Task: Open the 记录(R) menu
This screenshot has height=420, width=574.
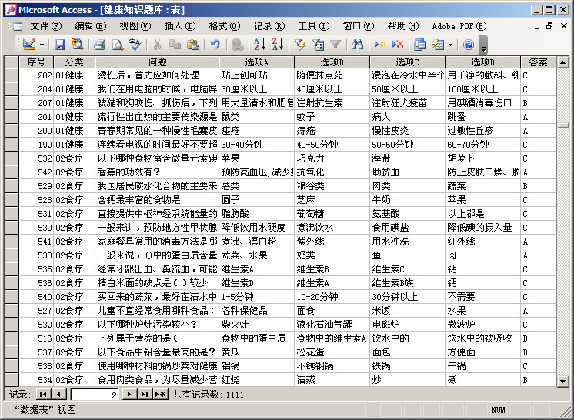Action: 269,26
